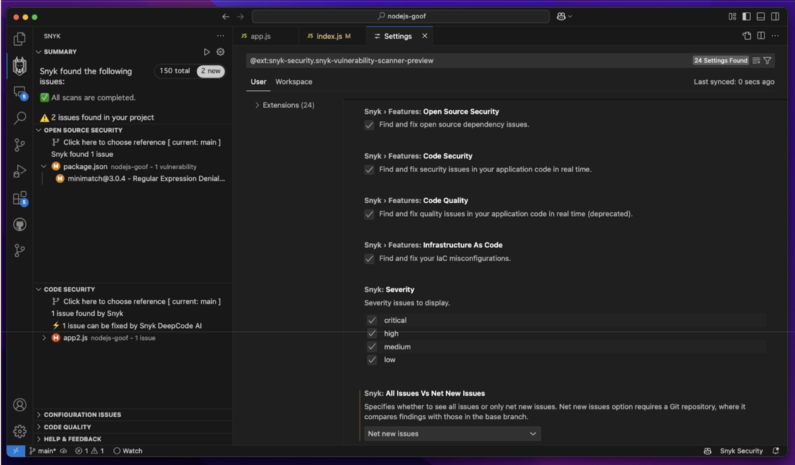Open the Copilot chat icon in title bar
This screenshot has width=795, height=465.
(561, 16)
